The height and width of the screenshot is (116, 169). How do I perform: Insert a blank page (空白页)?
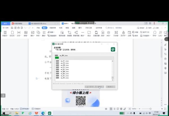pos(12,34)
